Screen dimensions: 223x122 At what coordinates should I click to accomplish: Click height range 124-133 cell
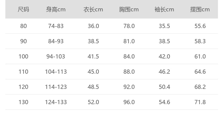coord(56,102)
